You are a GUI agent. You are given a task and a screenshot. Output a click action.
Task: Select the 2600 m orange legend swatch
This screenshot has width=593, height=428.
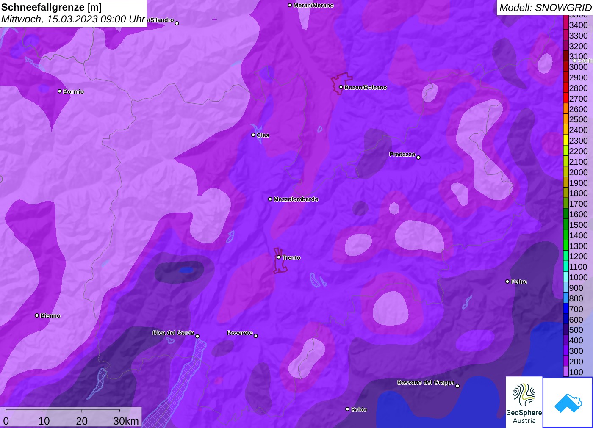[566, 109]
